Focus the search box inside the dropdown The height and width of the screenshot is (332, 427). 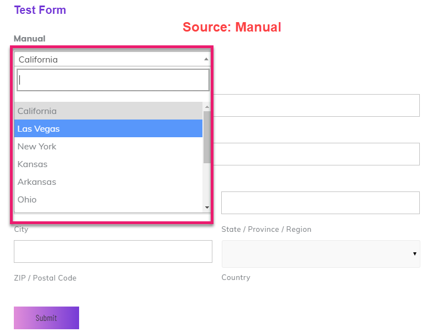[113, 80]
